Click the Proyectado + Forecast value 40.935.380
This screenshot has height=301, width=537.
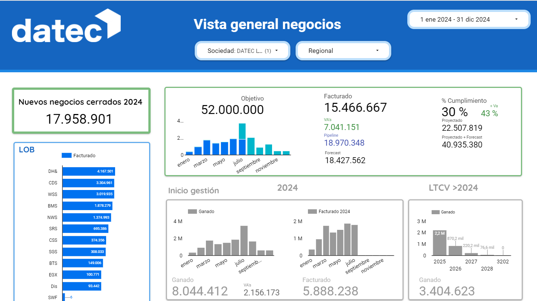462,145
